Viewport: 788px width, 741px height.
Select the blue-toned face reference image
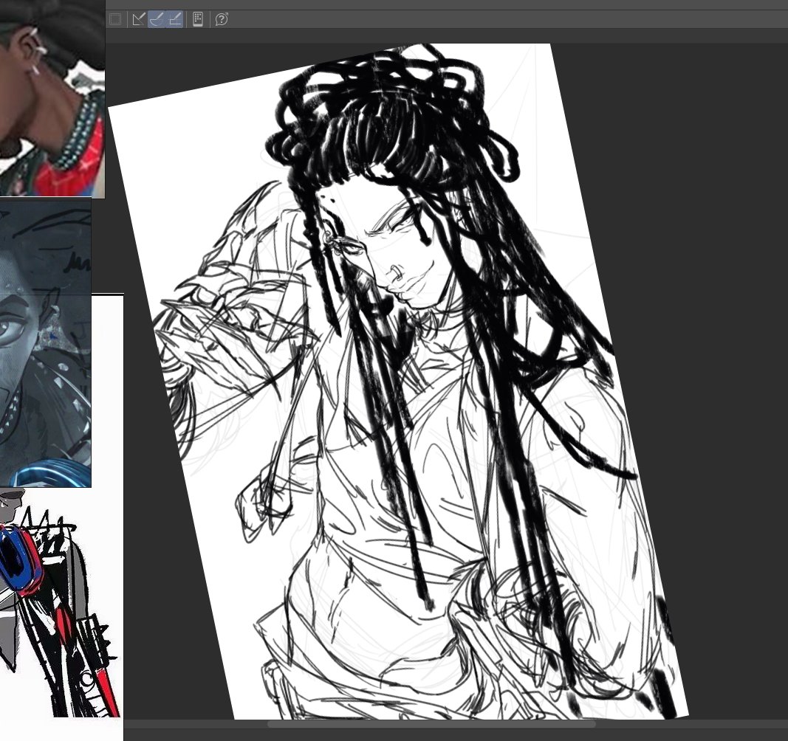pyautogui.click(x=45, y=342)
